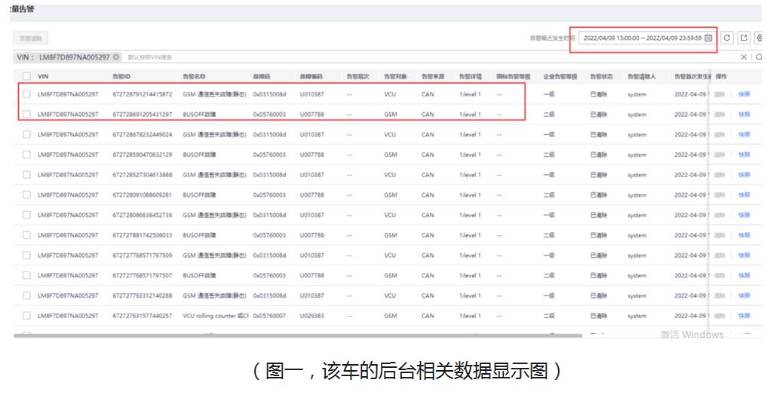The image size is (767, 395).
Task: Select checkbox for alarm ID 672728691205431297
Action: click(x=26, y=115)
